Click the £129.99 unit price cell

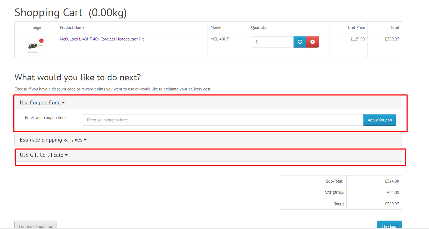point(357,39)
